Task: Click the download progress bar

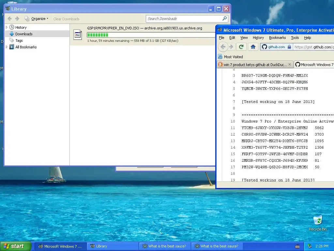Action: (151, 35)
